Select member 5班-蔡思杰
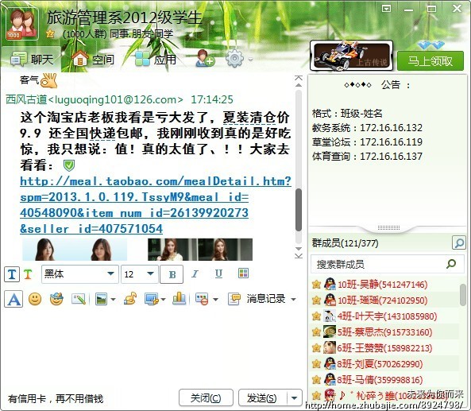 point(384,332)
